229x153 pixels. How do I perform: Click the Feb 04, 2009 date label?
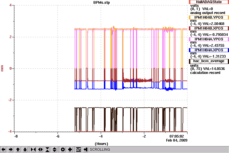[177, 140]
